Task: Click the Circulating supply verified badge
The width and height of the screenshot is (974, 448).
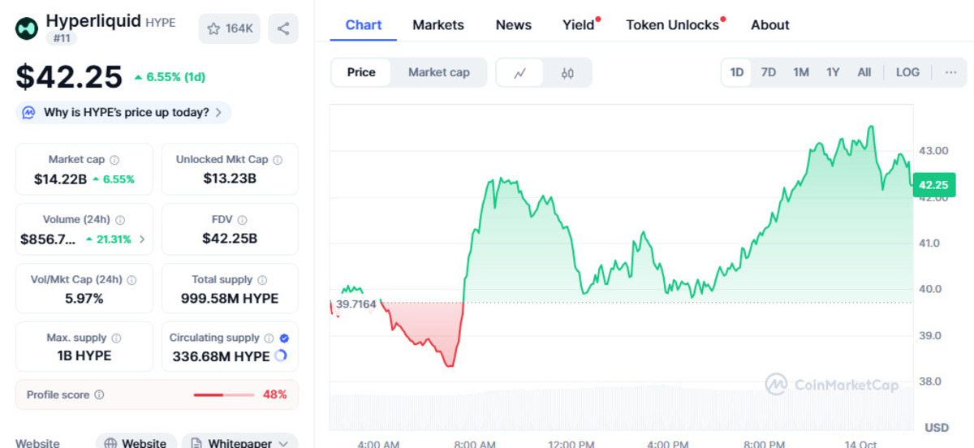Action: 284,338
